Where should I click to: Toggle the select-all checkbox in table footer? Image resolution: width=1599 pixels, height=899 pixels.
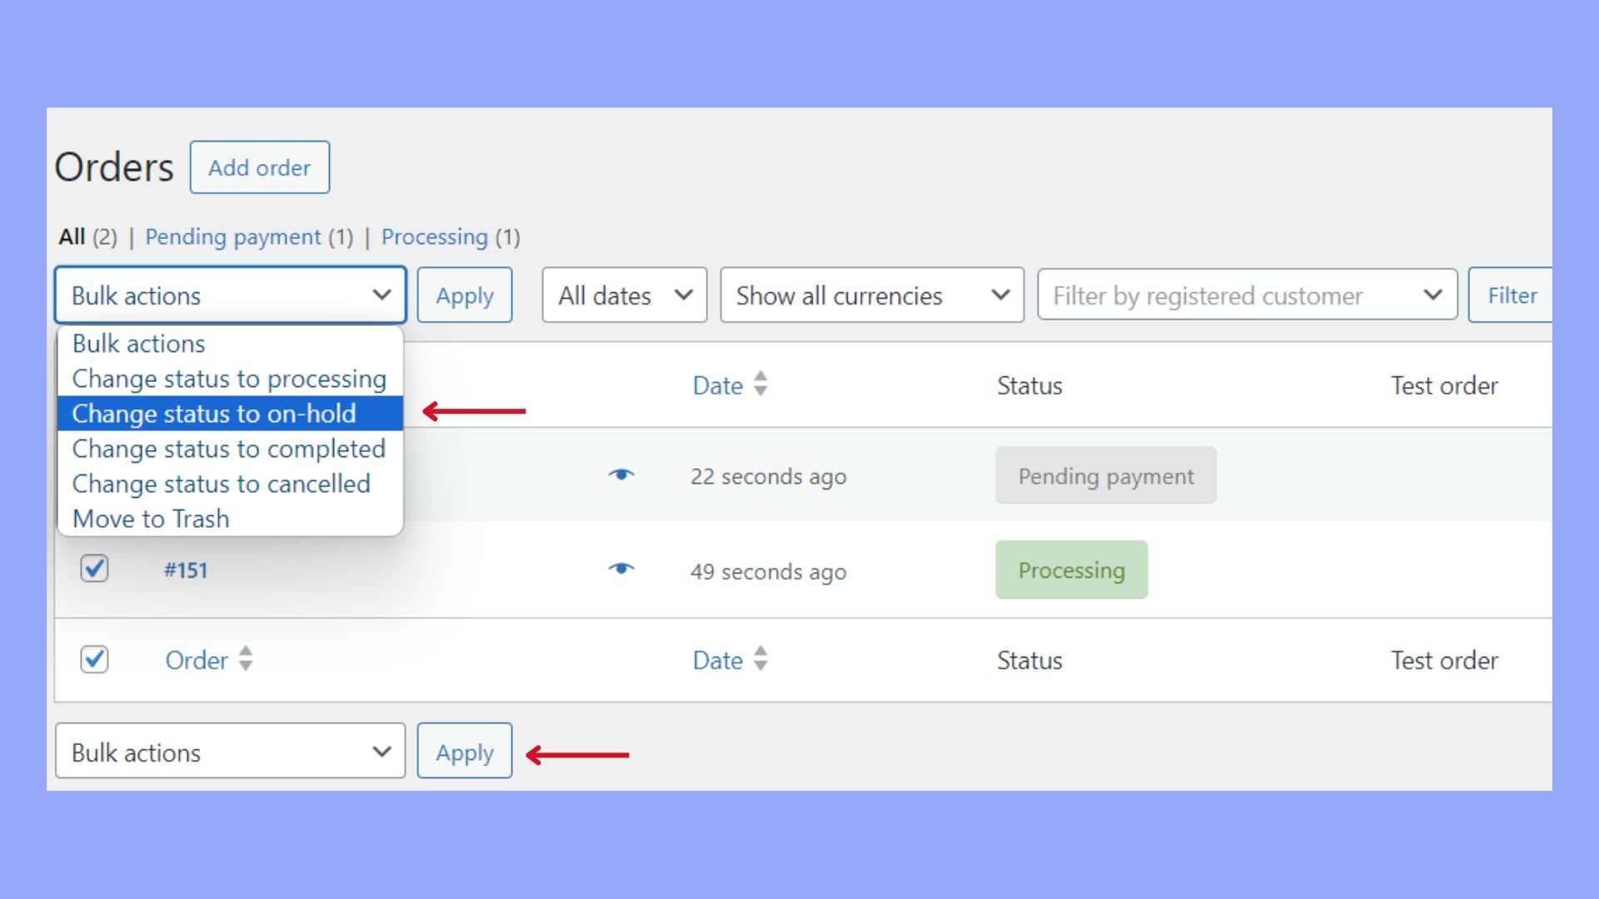94,659
